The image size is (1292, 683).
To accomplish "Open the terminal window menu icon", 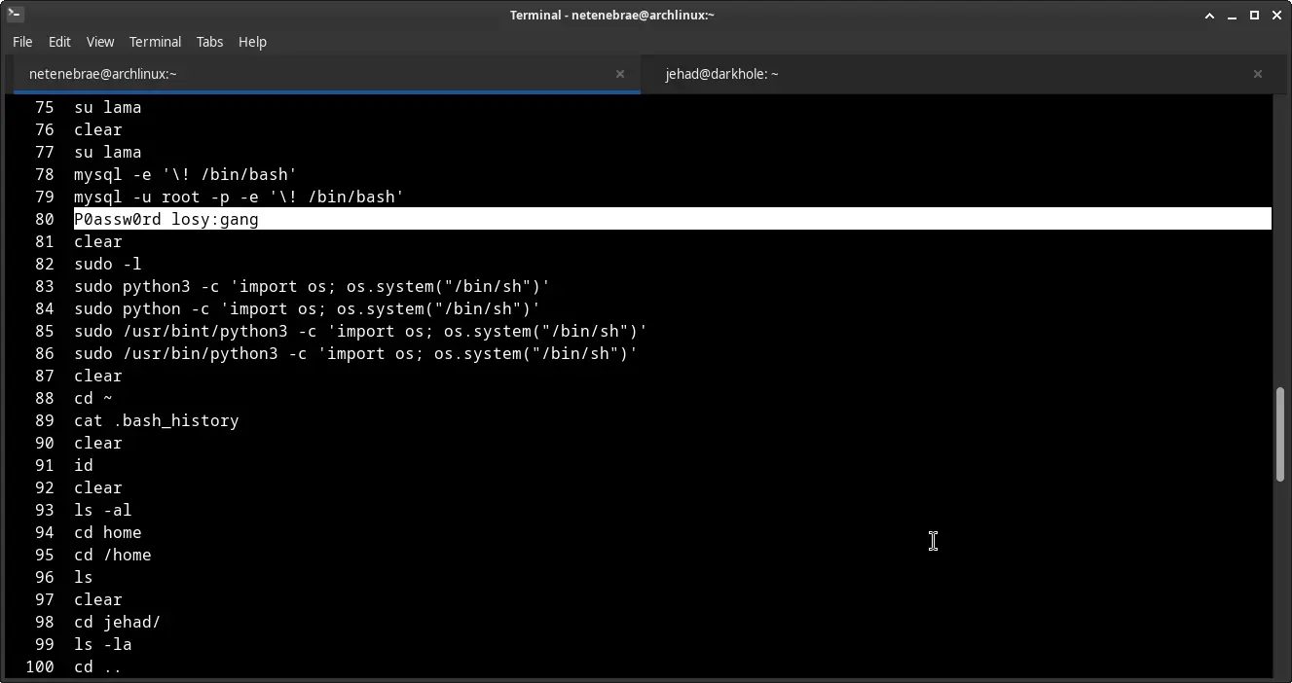I will pyautogui.click(x=15, y=15).
